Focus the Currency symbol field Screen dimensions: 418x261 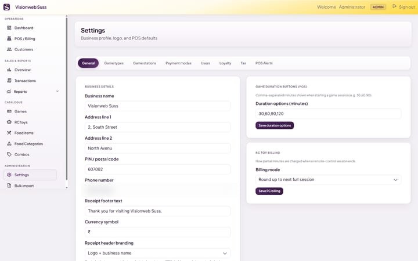[x=157, y=232]
